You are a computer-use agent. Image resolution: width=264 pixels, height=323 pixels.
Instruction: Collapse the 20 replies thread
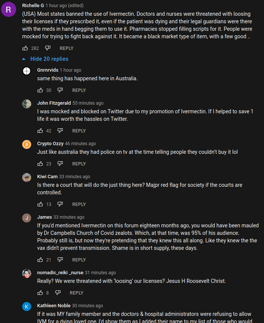pyautogui.click(x=45, y=59)
